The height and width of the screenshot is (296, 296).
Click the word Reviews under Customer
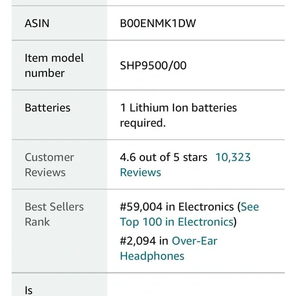(x=45, y=172)
